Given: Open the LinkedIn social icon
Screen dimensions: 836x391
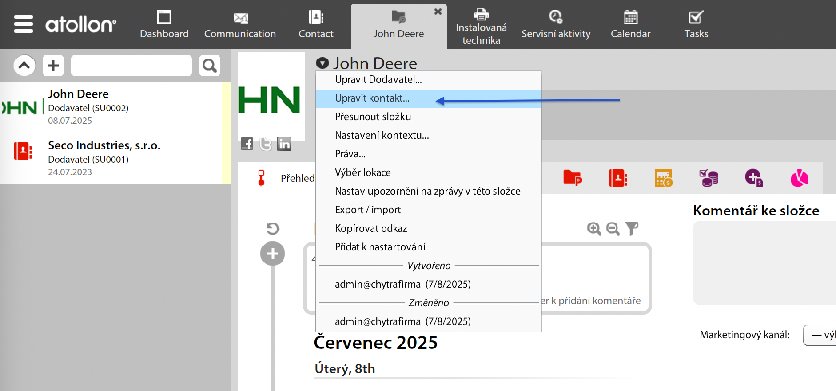Looking at the screenshot, I should [x=284, y=144].
